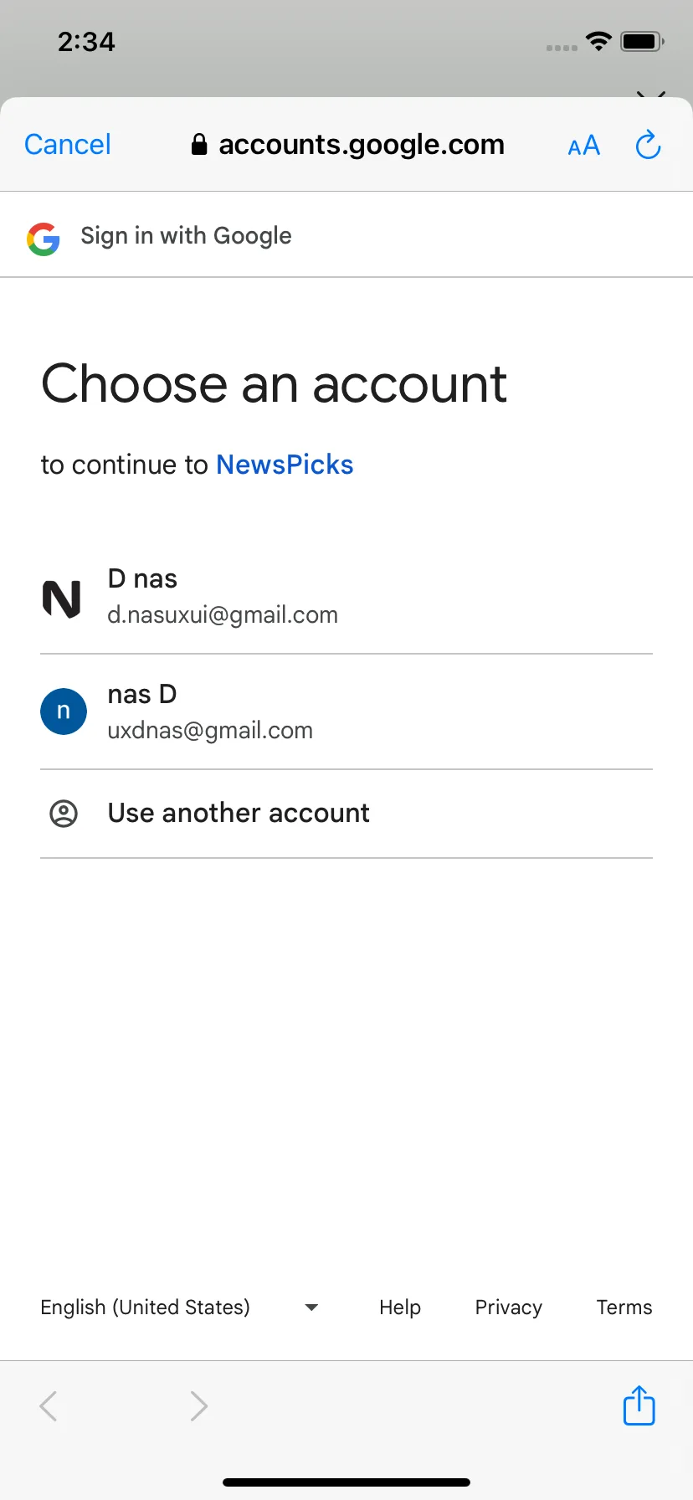Tap the reload page icon
Viewport: 693px width, 1500px height.
[x=648, y=145]
